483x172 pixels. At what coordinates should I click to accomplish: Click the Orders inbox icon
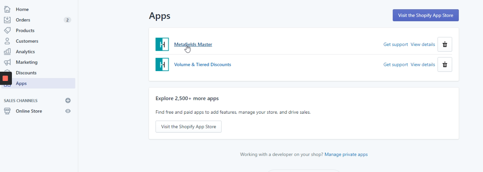(x=7, y=20)
